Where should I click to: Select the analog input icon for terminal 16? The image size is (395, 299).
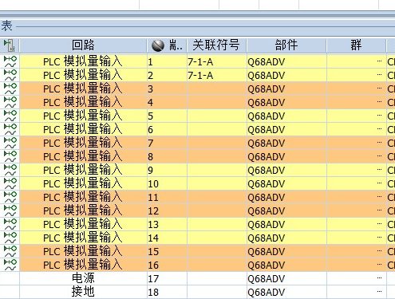[10, 265]
